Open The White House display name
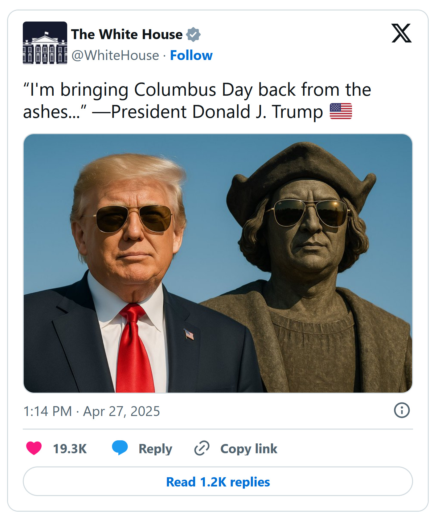The image size is (438, 520). (127, 34)
